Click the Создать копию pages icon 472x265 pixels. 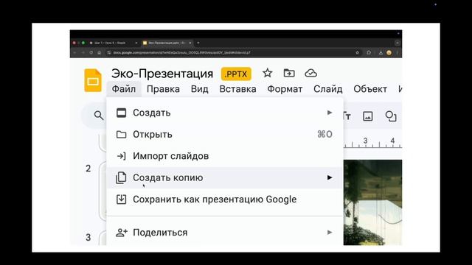[121, 177]
